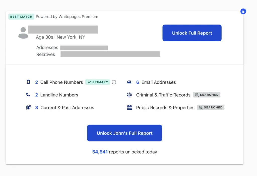
Task: Click the redacted Relatives bar
Action: pos(110,54)
